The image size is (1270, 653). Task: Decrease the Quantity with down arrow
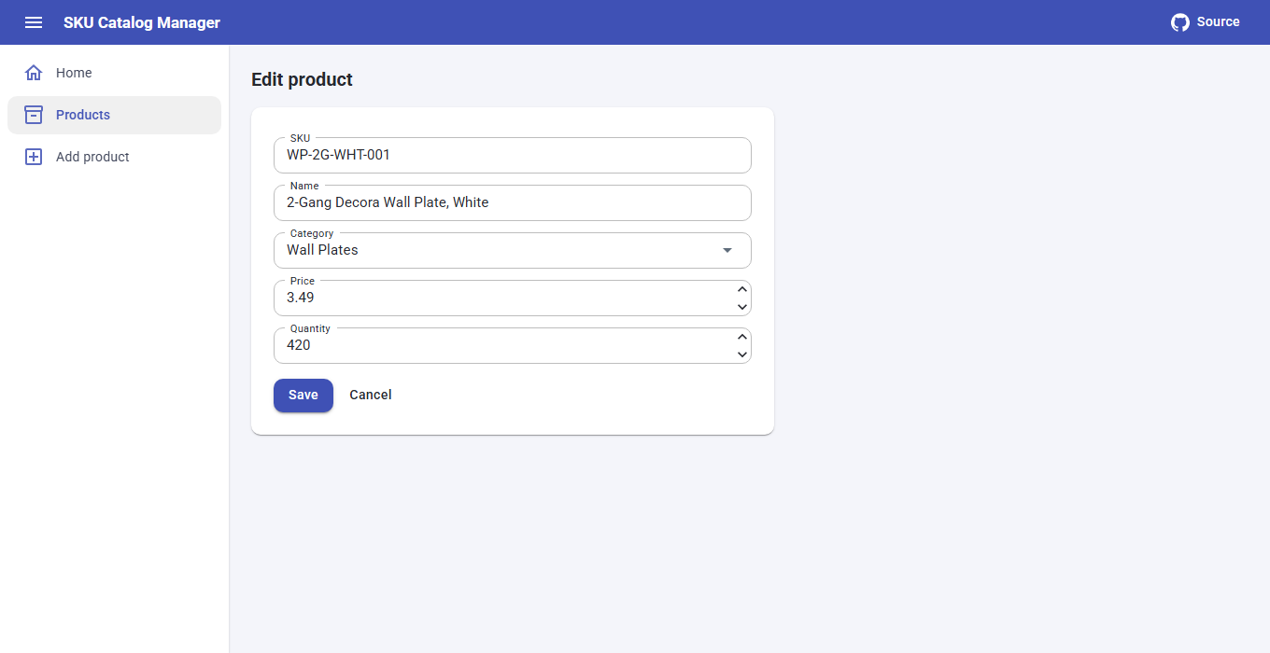click(x=742, y=354)
